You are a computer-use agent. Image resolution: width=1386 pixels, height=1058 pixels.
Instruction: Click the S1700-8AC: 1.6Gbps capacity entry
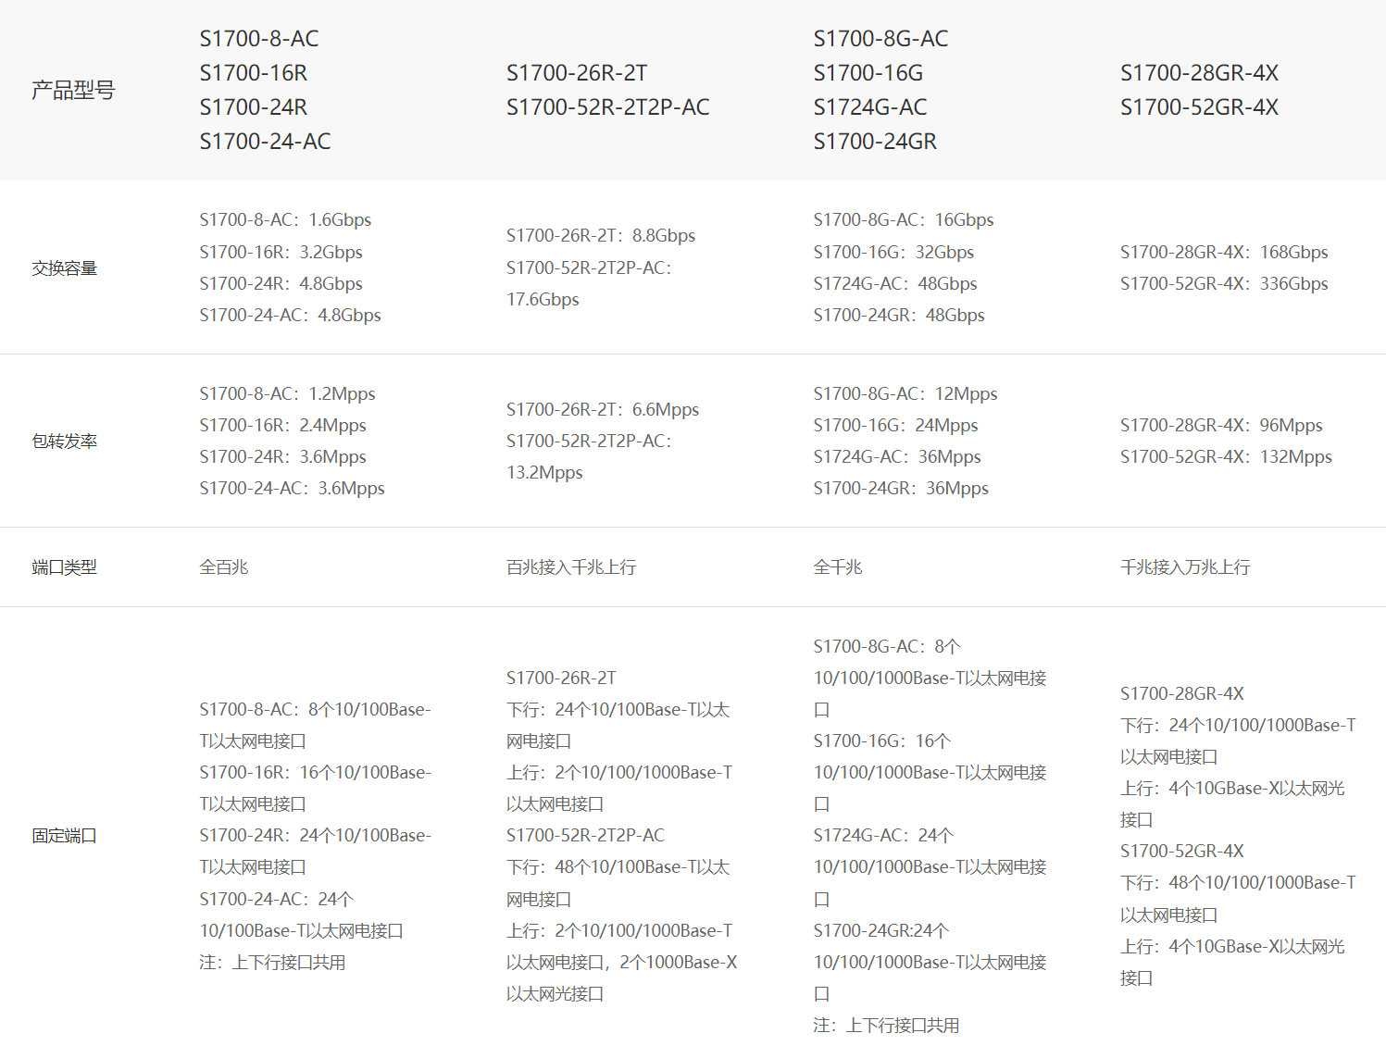[285, 220]
